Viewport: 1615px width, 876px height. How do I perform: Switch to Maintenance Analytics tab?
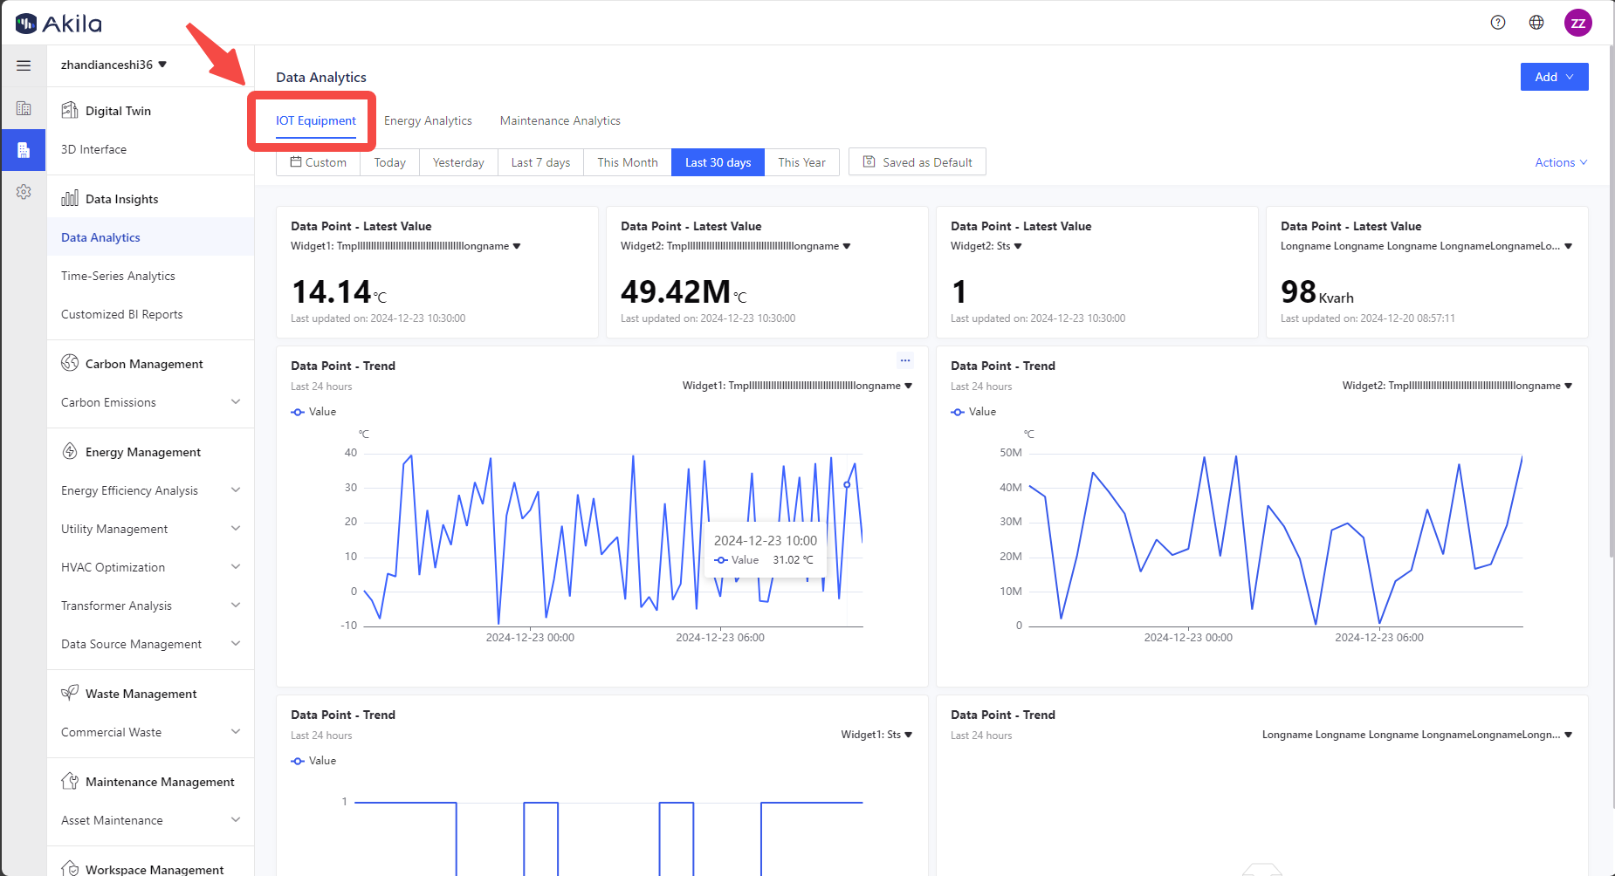560,120
